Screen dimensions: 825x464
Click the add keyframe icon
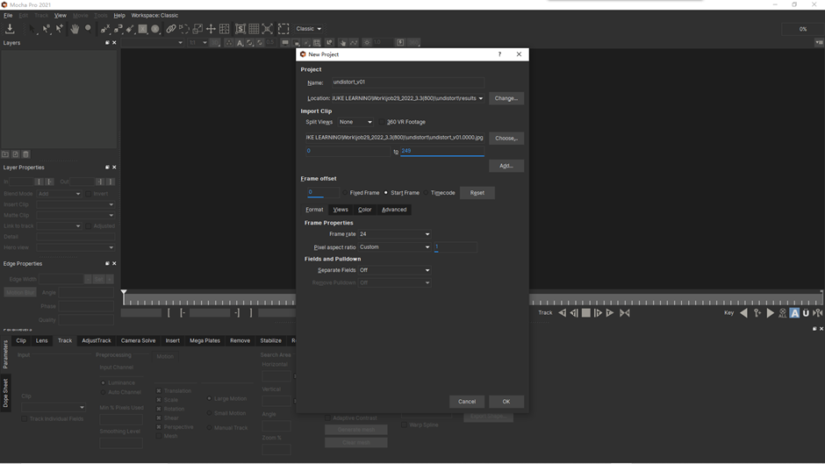pyautogui.click(x=757, y=313)
